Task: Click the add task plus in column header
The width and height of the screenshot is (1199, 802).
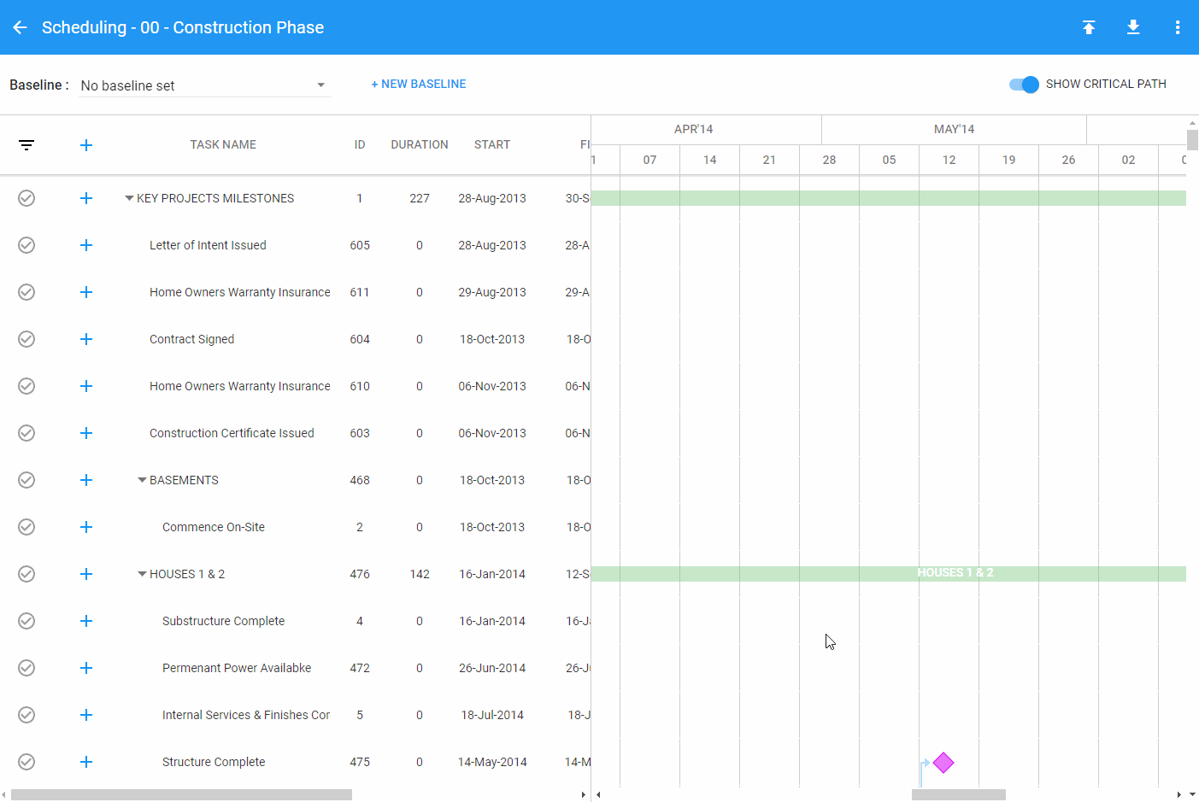Action: 86,145
